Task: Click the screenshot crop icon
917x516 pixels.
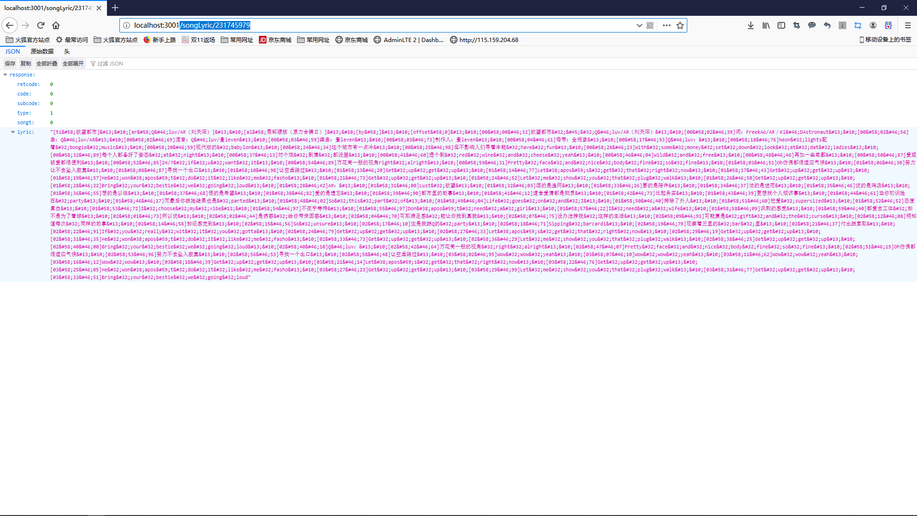Action: 797,25
